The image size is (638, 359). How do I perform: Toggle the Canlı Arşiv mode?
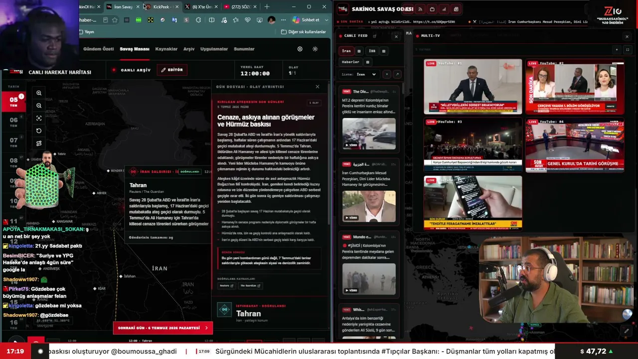(132, 70)
